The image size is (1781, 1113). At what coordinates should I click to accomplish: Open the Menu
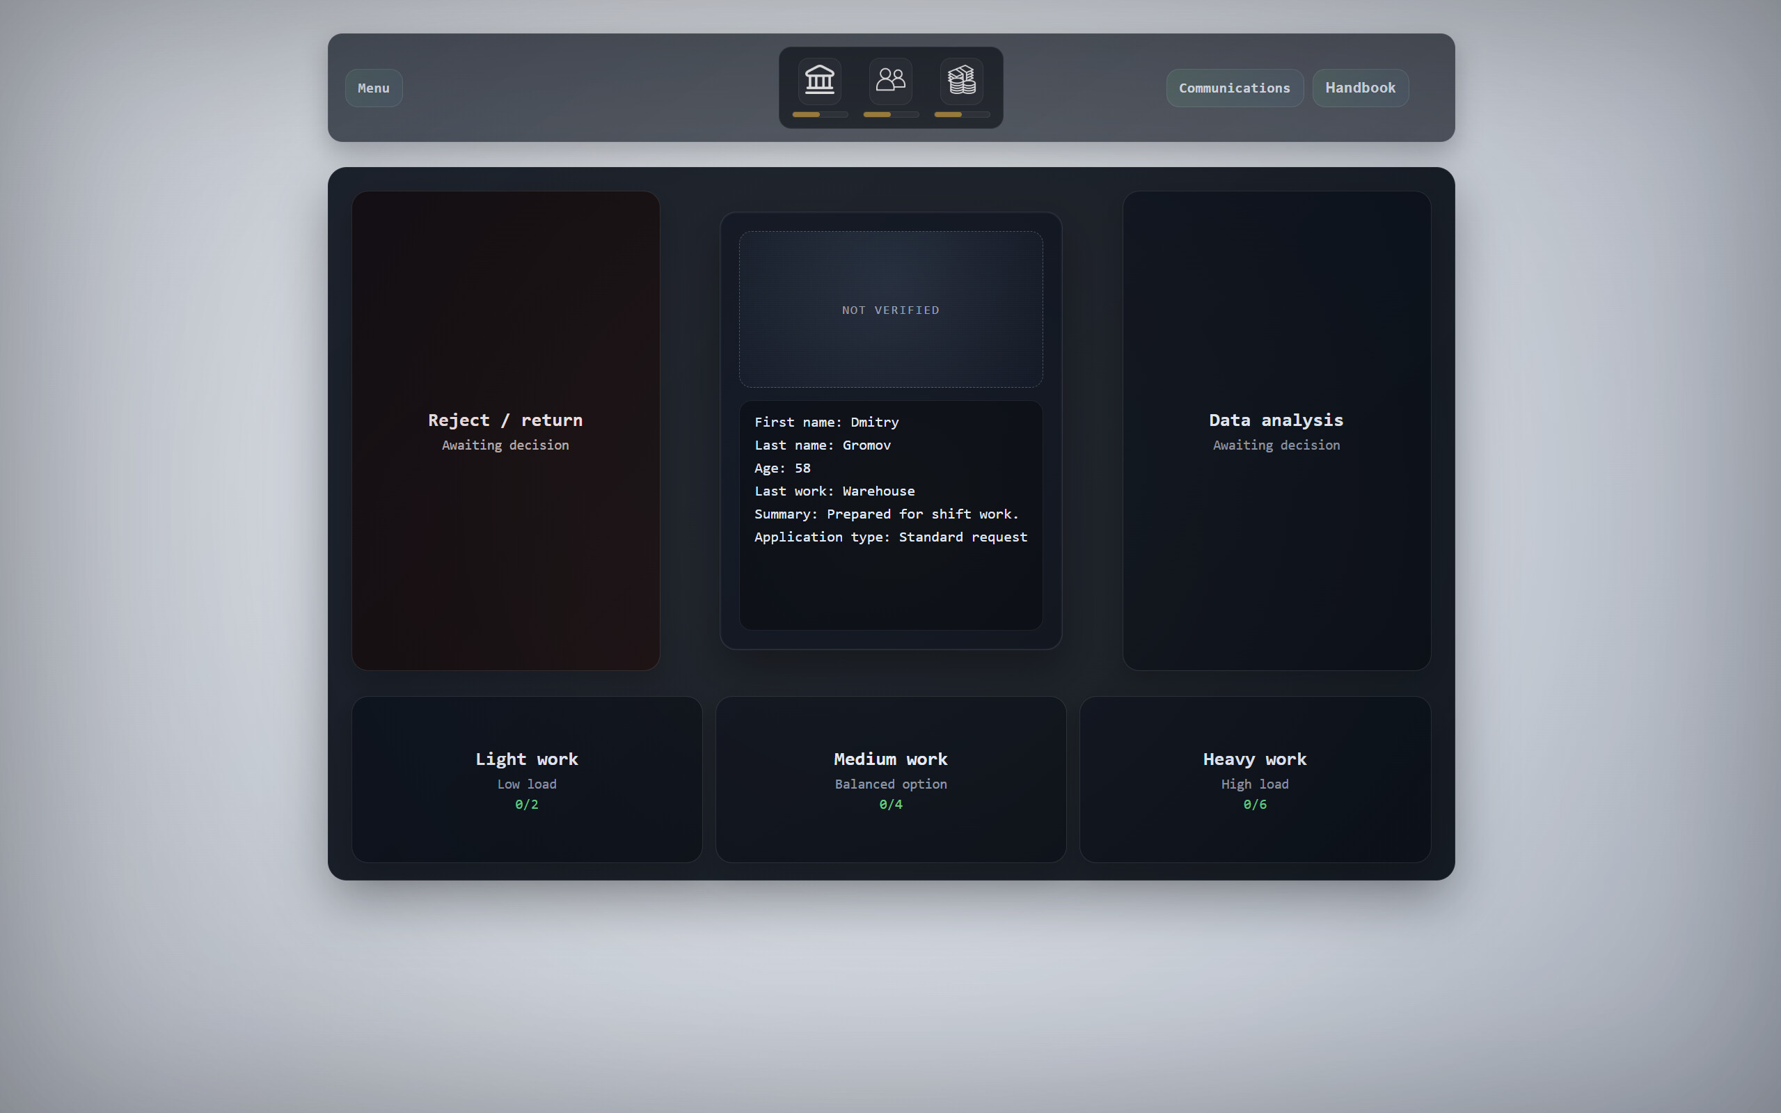pyautogui.click(x=373, y=88)
